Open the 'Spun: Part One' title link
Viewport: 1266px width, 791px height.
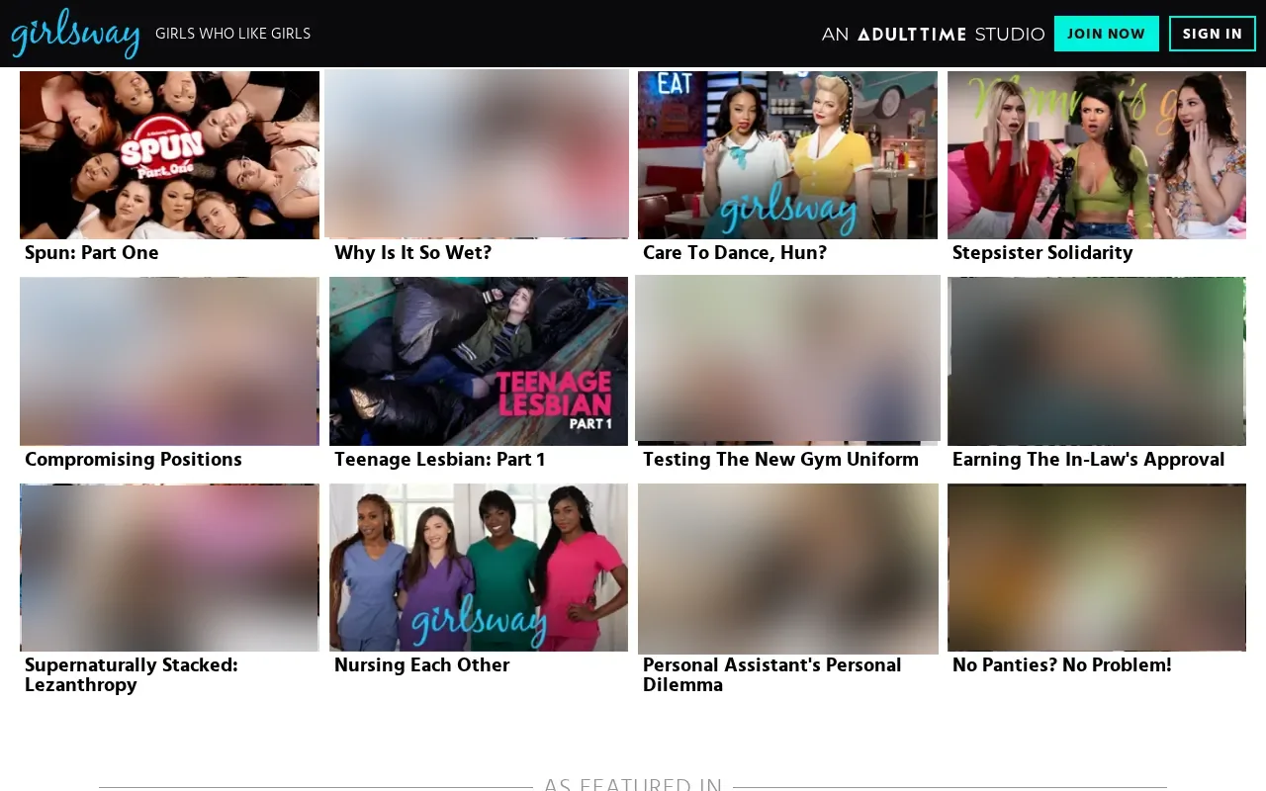click(91, 253)
